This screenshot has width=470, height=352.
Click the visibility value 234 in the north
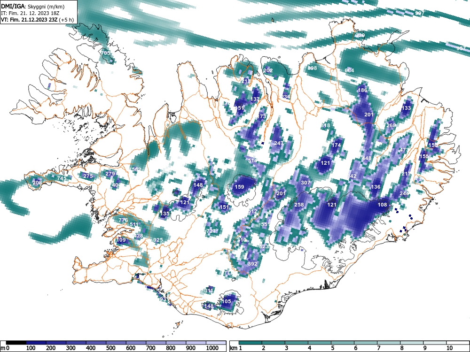point(285,97)
